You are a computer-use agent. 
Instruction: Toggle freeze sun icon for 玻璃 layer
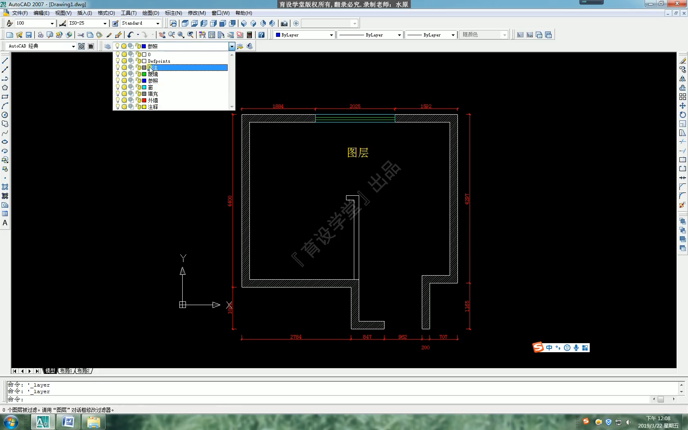124,74
